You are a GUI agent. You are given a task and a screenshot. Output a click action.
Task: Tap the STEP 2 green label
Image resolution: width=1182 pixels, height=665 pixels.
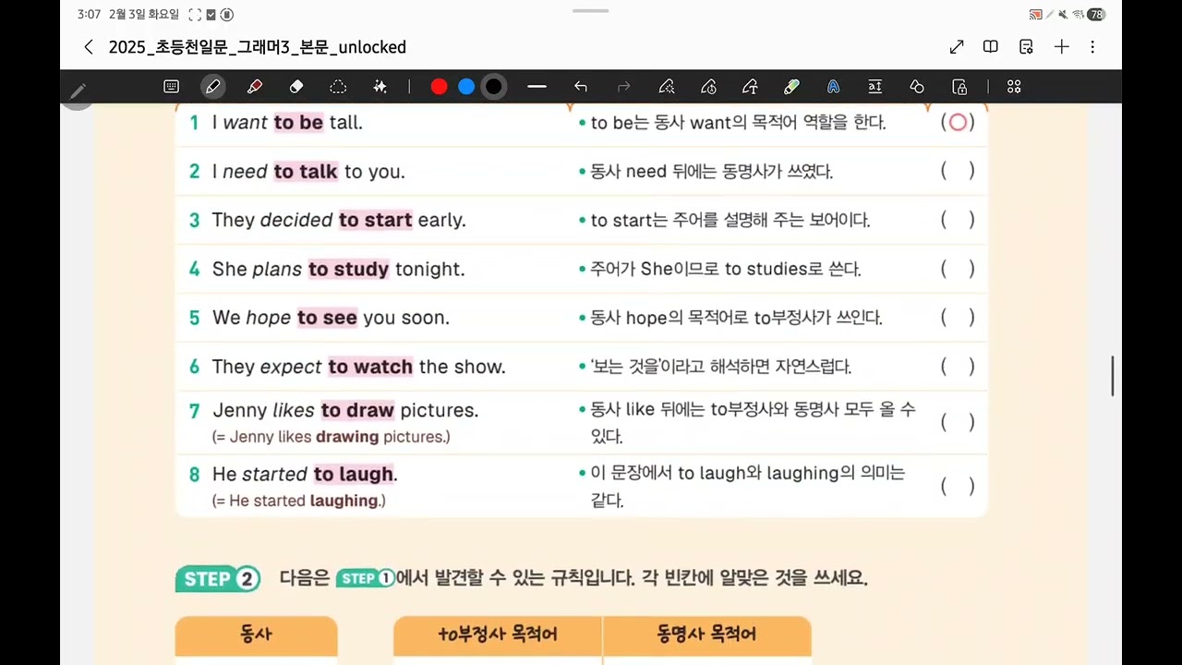(x=218, y=579)
